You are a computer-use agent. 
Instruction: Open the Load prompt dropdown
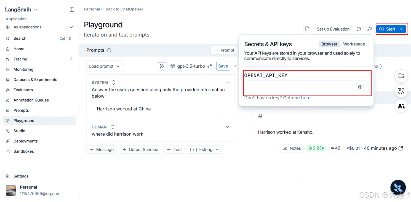105,66
